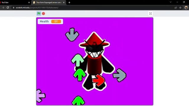
Task: Click the Health variable monitor value
Action: click(56, 21)
